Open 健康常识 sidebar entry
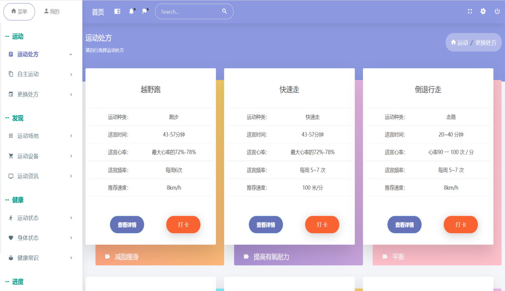 (x=28, y=258)
